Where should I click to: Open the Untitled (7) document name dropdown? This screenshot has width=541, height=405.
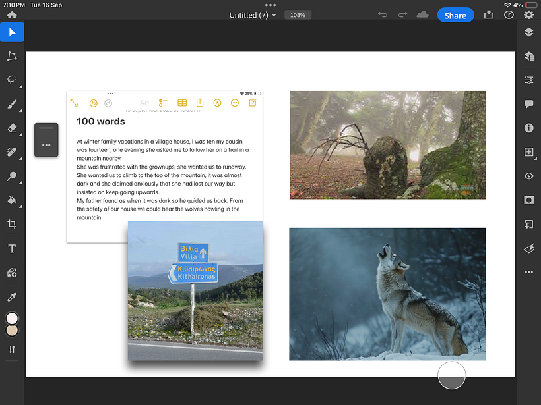point(253,15)
